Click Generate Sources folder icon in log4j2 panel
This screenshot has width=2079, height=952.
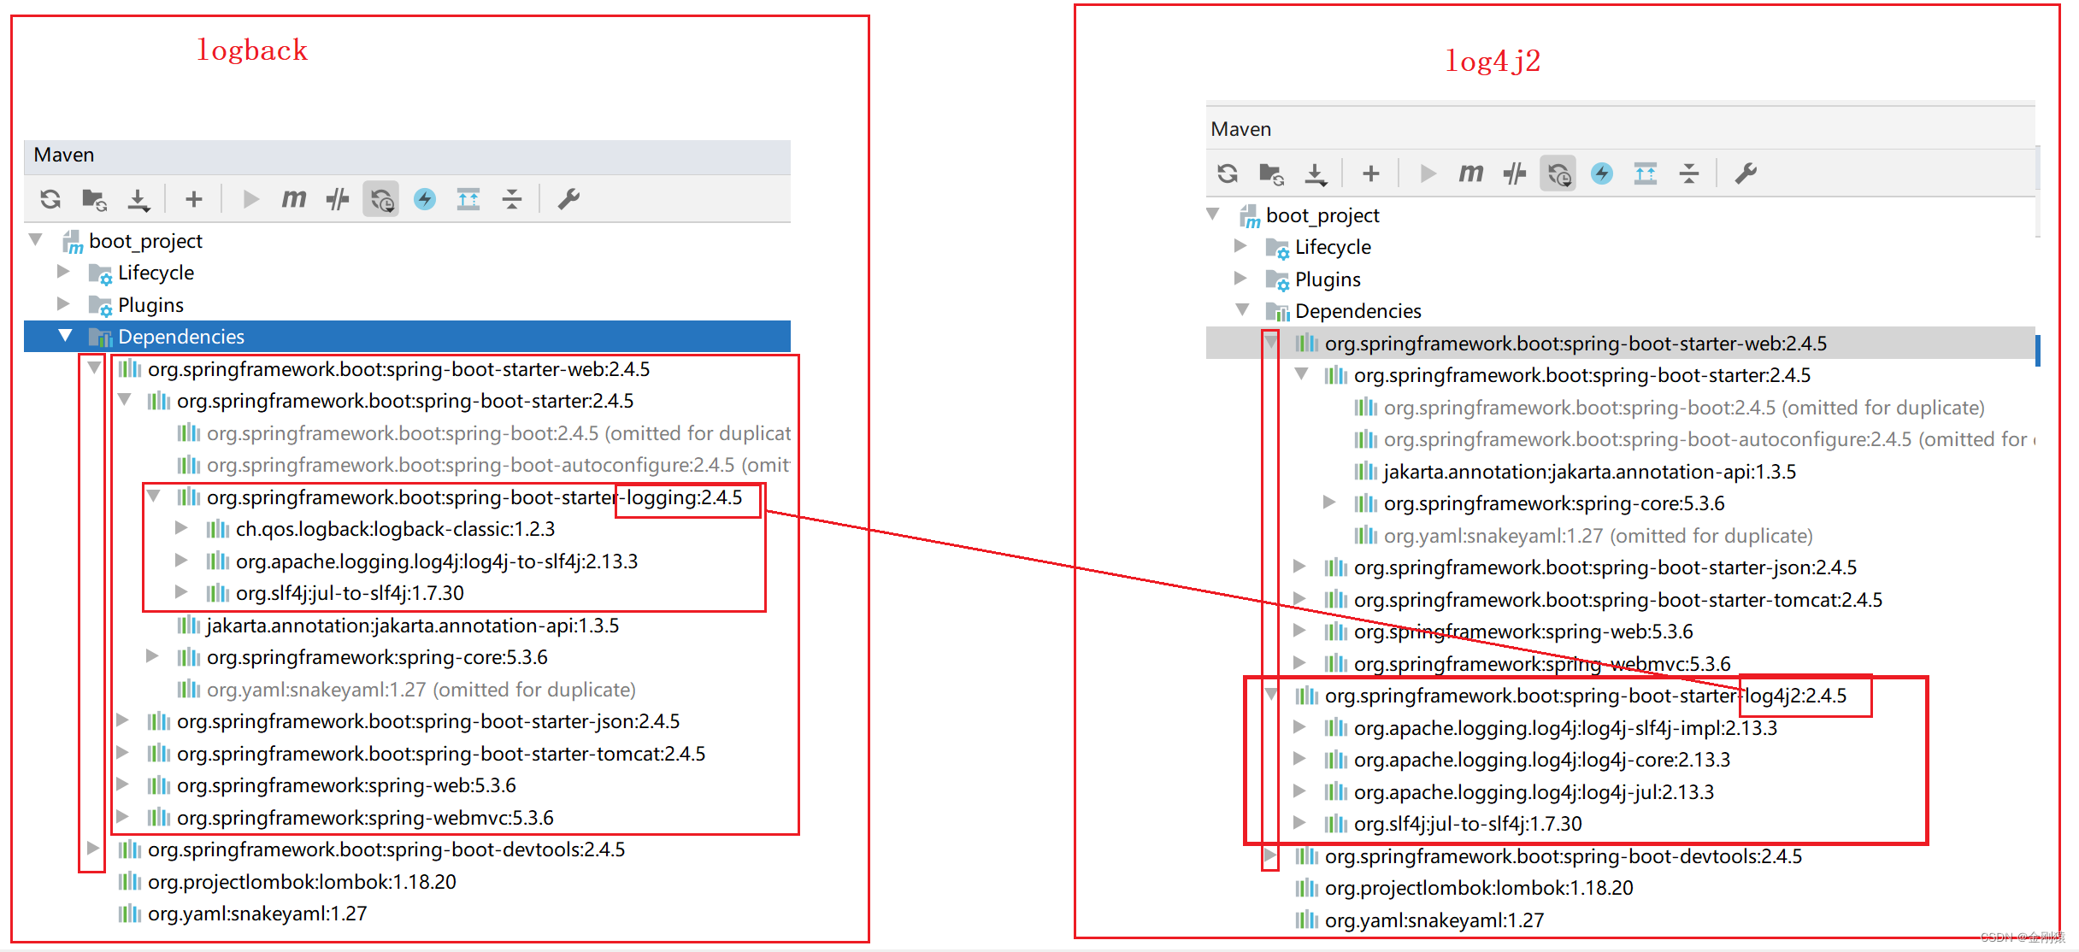coord(1271,173)
